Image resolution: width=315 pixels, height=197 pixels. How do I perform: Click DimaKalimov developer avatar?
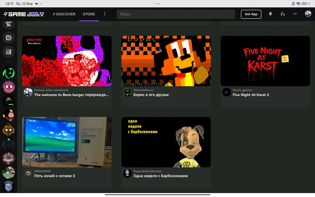coord(127,92)
